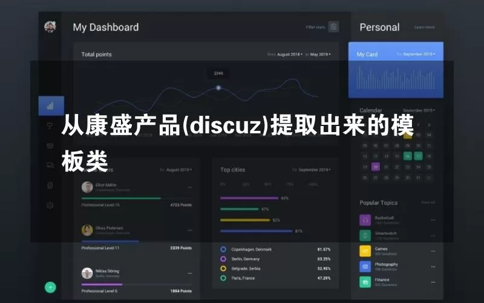Click the purple Basketball topic icon

coord(365,220)
